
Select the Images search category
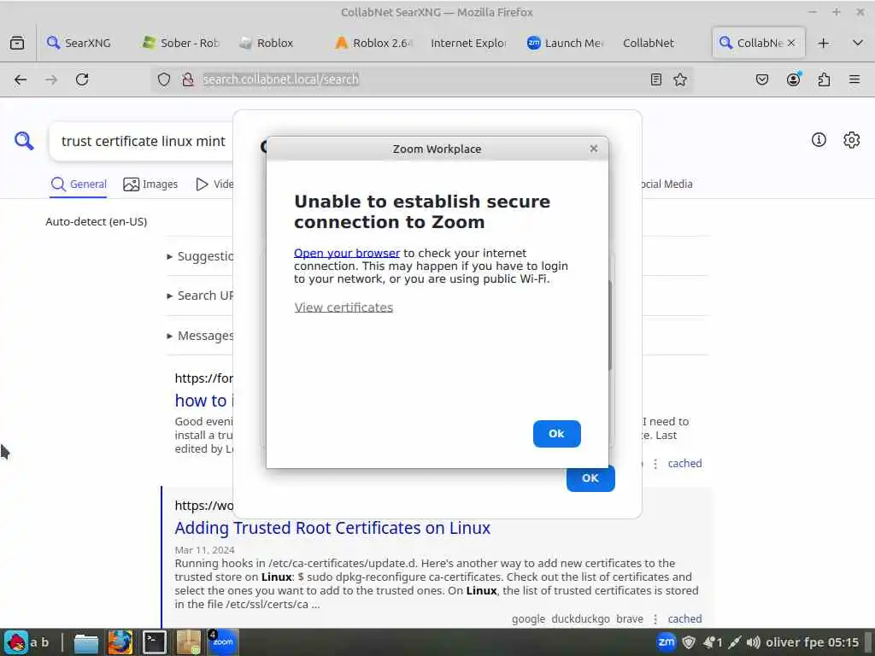coord(150,184)
